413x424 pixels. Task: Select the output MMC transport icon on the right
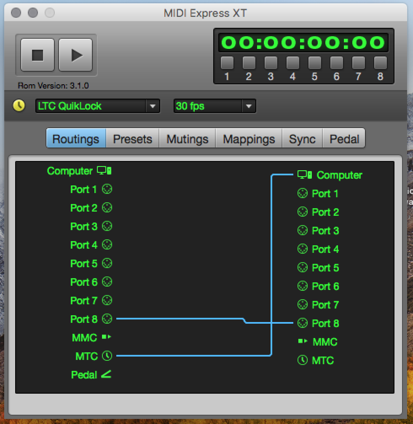click(303, 341)
